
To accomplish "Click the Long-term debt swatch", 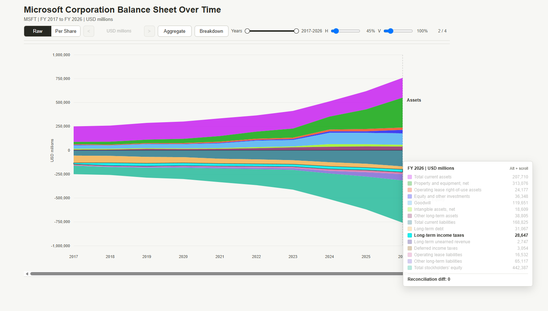I will click(410, 229).
